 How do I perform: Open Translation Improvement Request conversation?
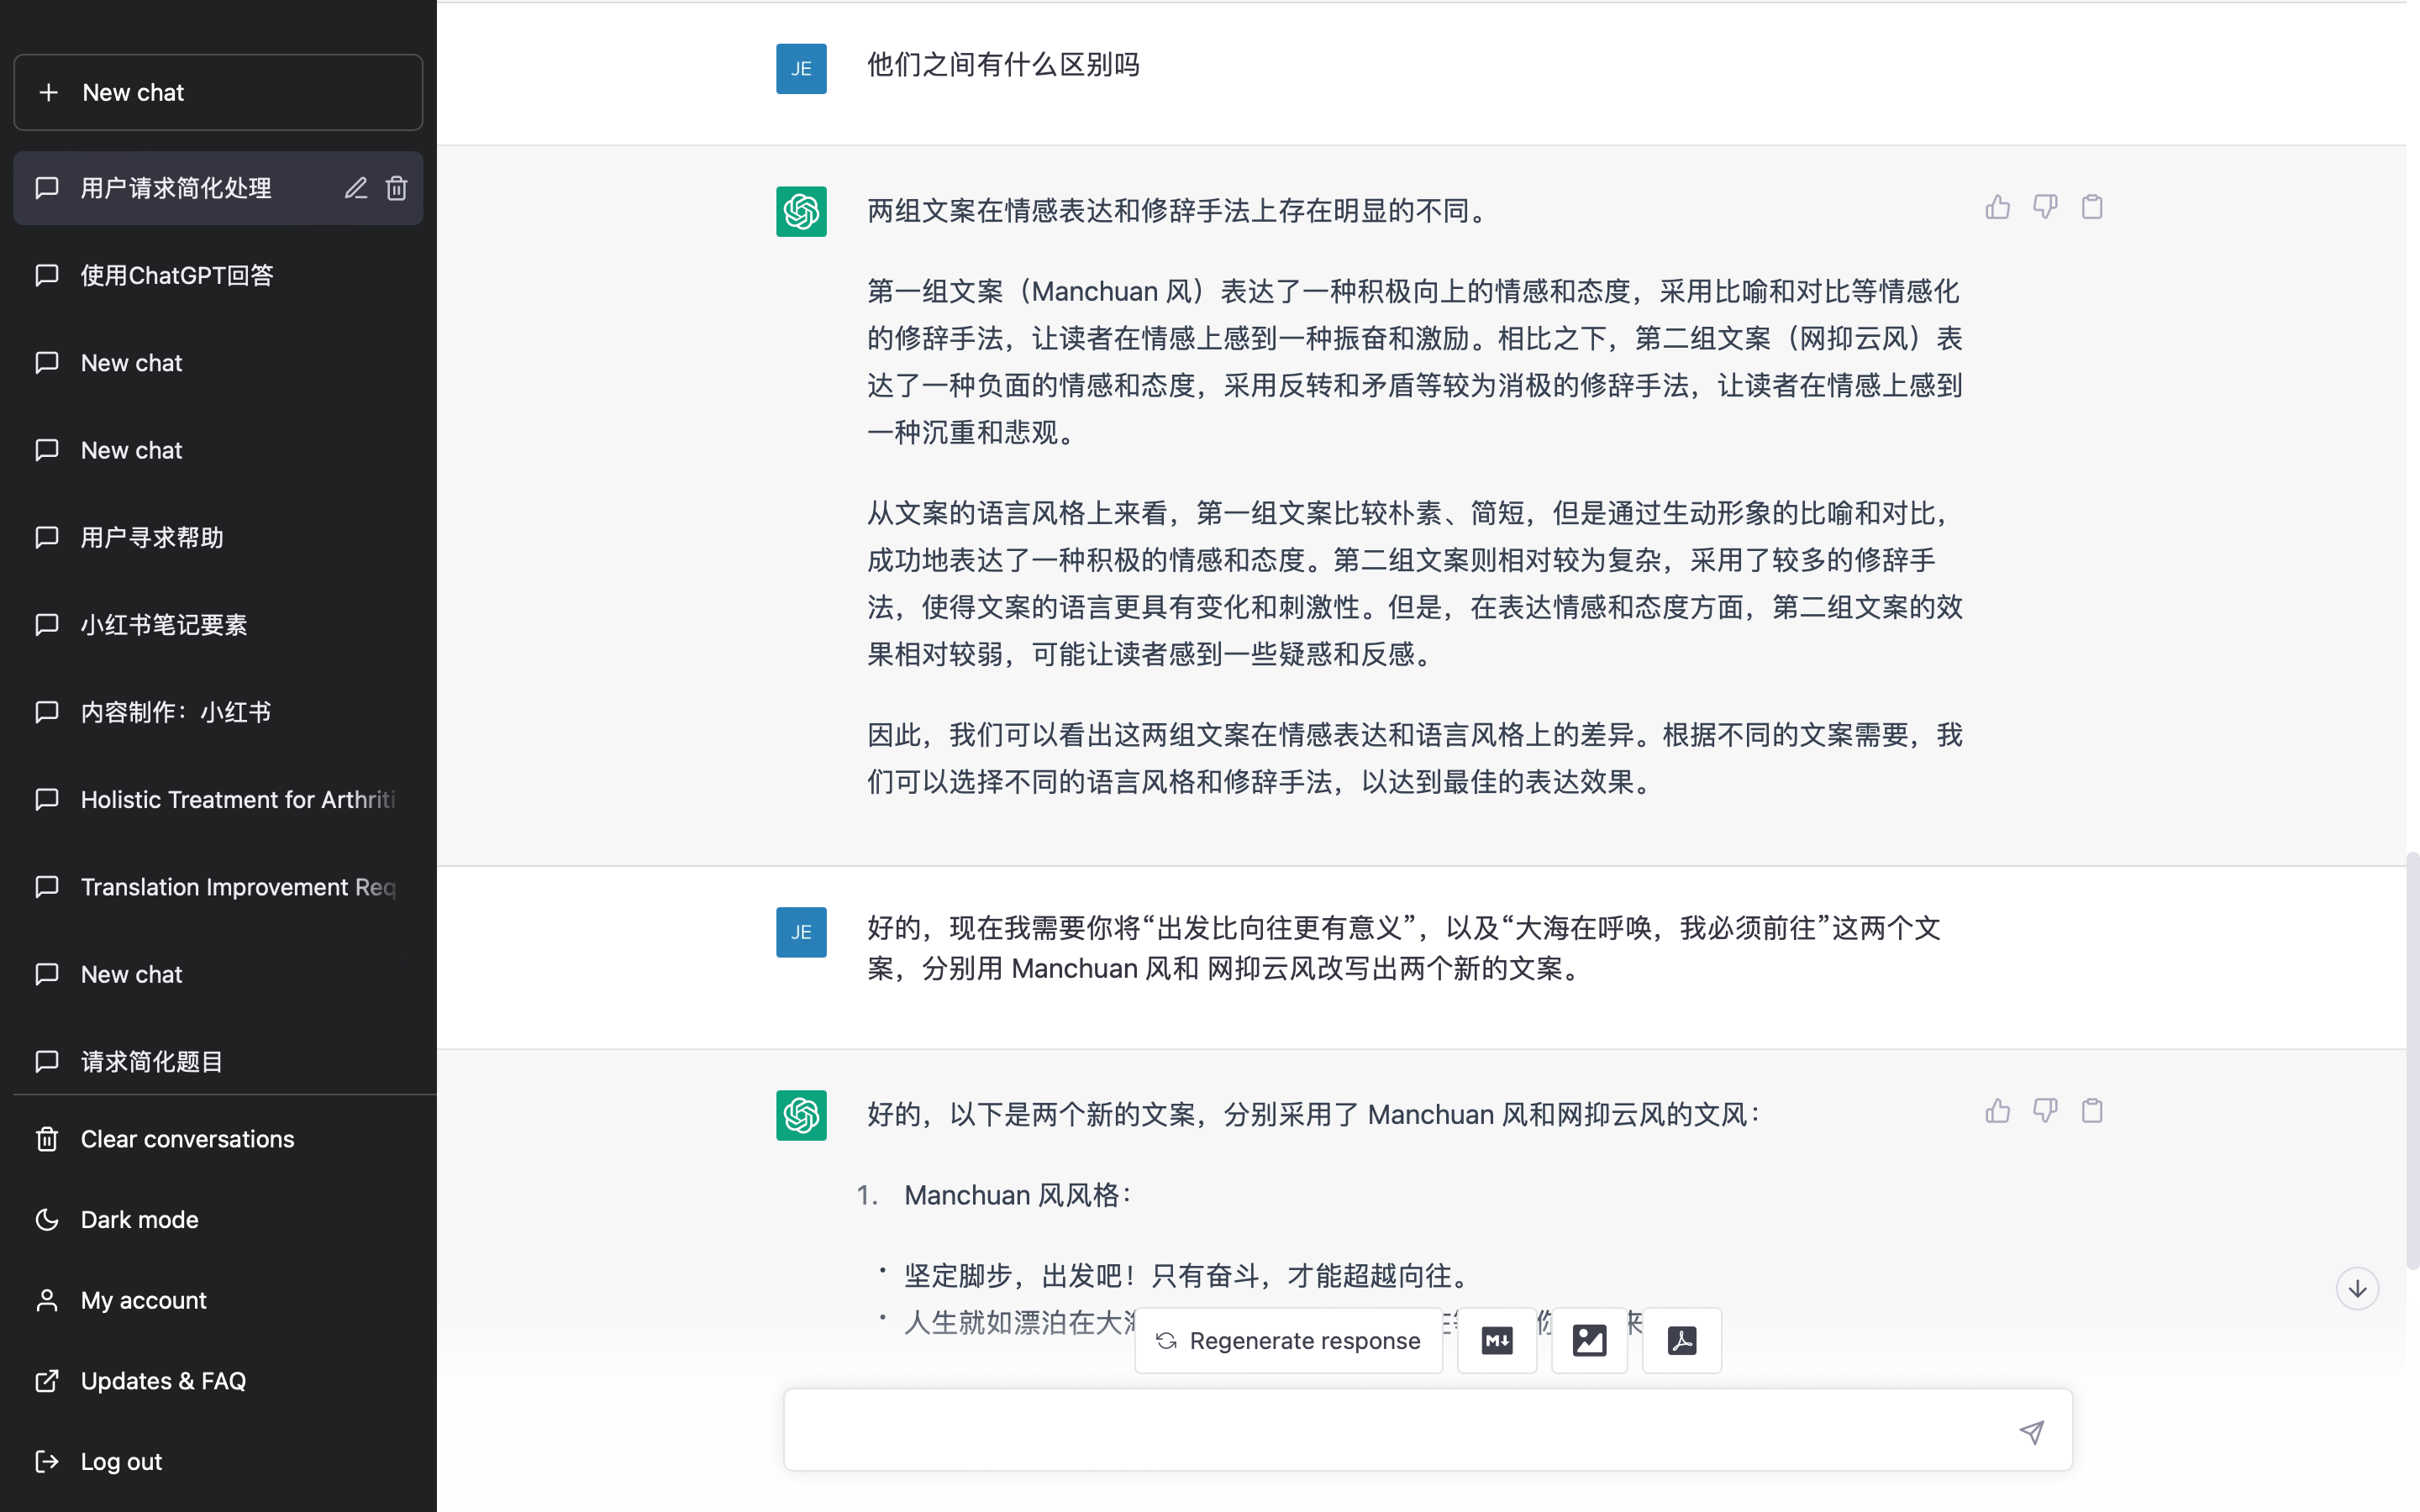(x=218, y=886)
